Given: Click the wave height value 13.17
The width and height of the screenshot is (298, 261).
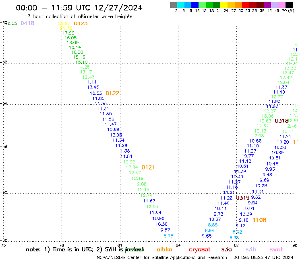Looking at the screenshot, I should [x=86, y=72].
